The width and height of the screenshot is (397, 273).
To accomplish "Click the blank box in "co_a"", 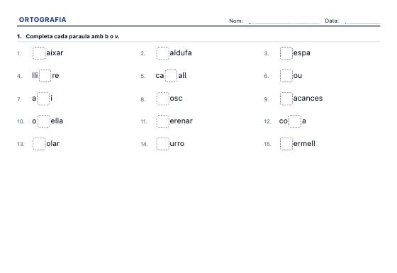I will pyautogui.click(x=295, y=121).
